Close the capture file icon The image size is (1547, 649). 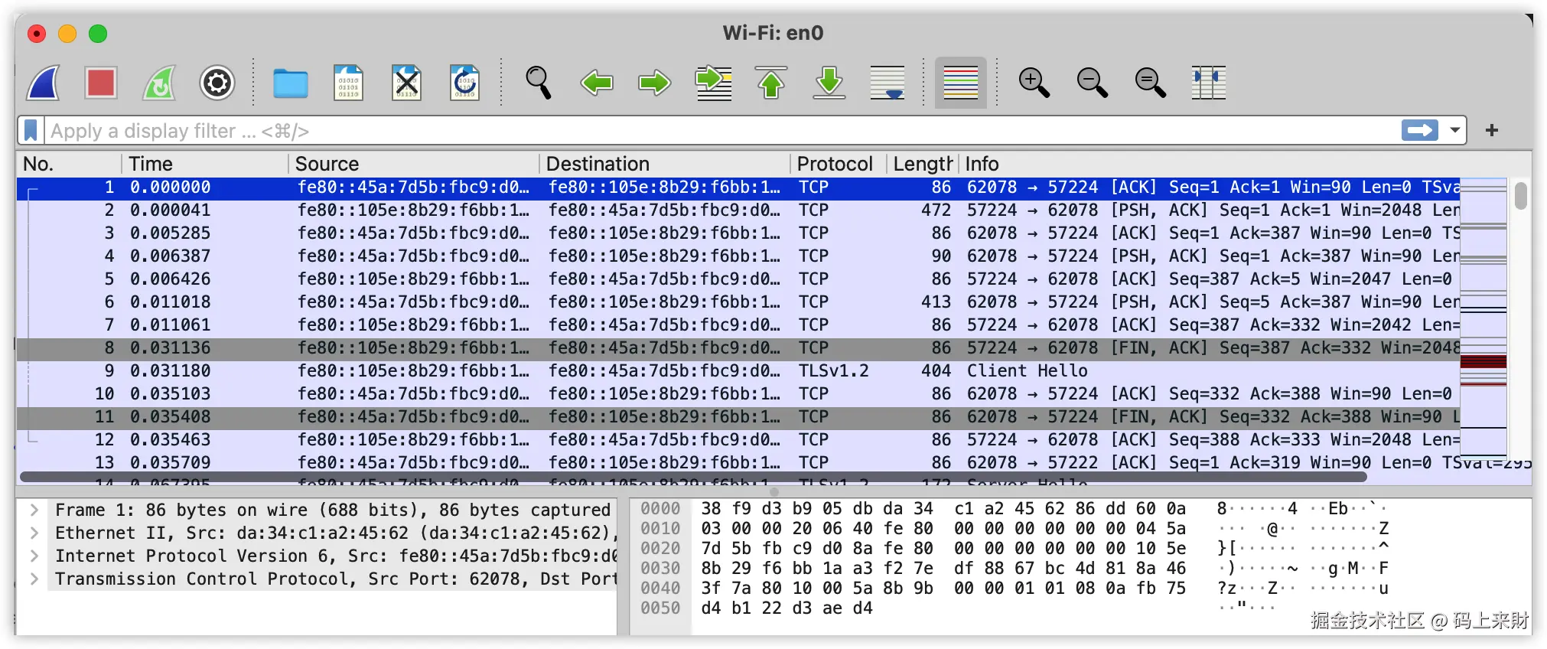(407, 83)
